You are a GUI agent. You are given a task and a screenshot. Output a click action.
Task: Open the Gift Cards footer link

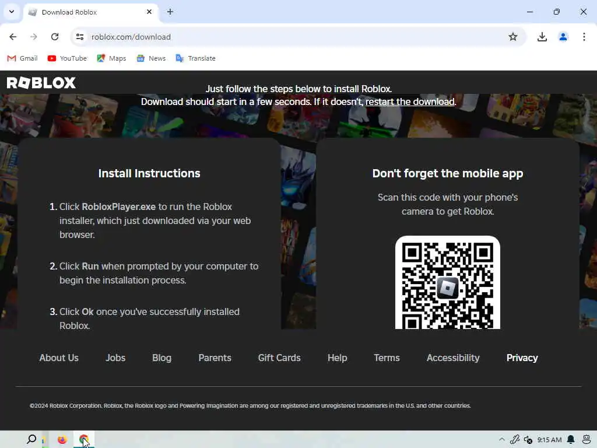click(x=279, y=358)
